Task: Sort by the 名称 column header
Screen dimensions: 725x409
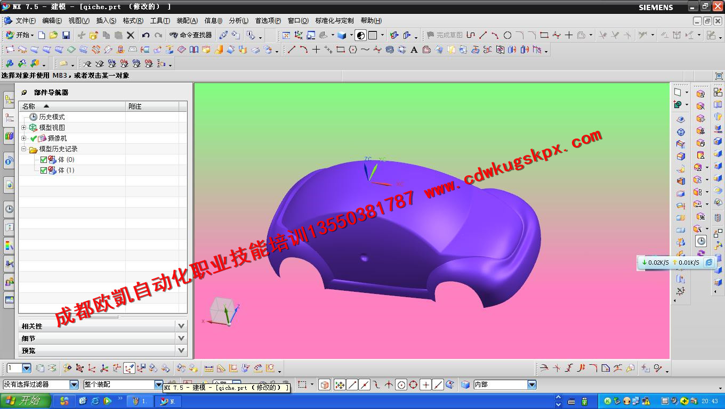Action: pyautogui.click(x=72, y=106)
